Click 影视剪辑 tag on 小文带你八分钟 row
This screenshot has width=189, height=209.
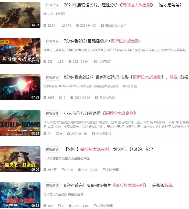pos(52,113)
